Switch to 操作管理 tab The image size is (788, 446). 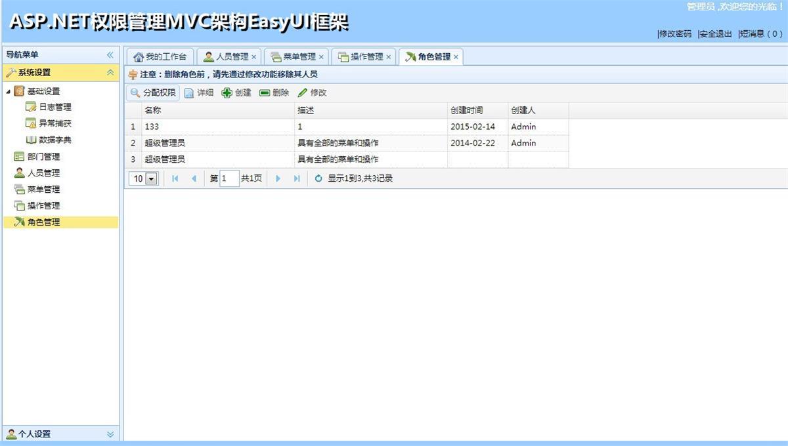363,57
